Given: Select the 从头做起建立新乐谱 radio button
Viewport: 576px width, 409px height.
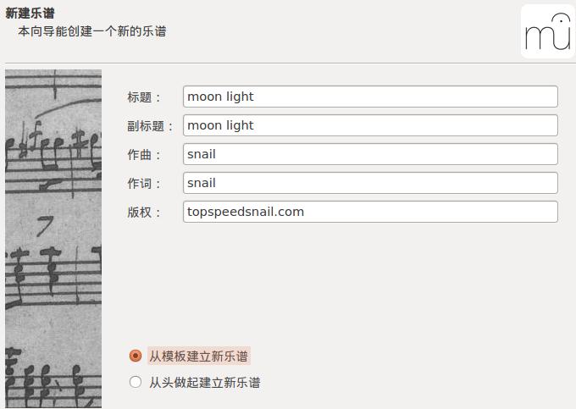Looking at the screenshot, I should coord(136,382).
